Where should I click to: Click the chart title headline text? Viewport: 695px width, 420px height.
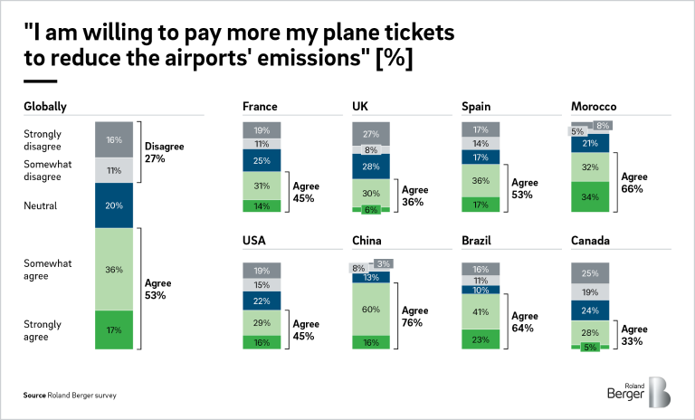[x=239, y=47]
